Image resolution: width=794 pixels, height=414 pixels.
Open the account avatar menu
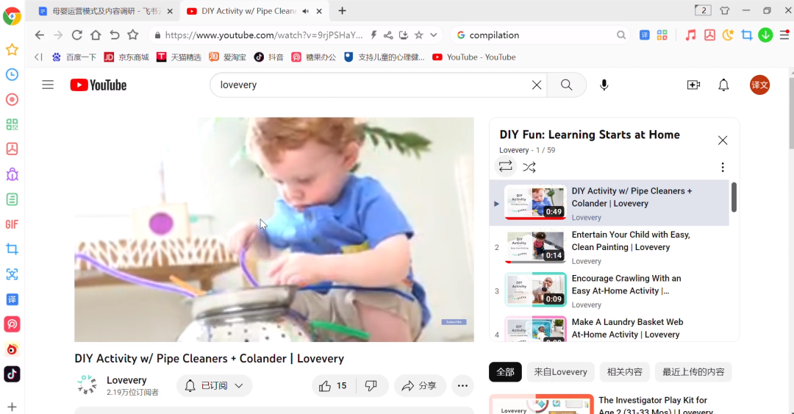click(759, 85)
